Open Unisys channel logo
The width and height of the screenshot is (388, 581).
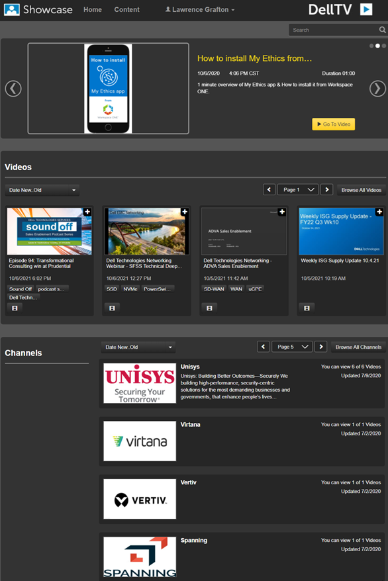pos(140,383)
